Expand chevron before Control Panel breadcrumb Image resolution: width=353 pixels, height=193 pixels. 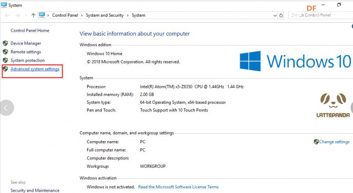point(48,15)
